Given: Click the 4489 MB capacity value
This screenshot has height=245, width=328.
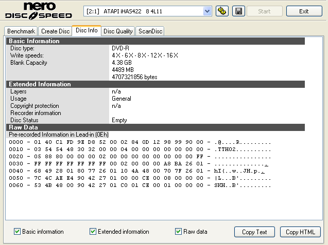Looking at the screenshot, I should (123, 70).
